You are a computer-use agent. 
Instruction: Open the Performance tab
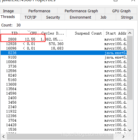coord(39,11)
